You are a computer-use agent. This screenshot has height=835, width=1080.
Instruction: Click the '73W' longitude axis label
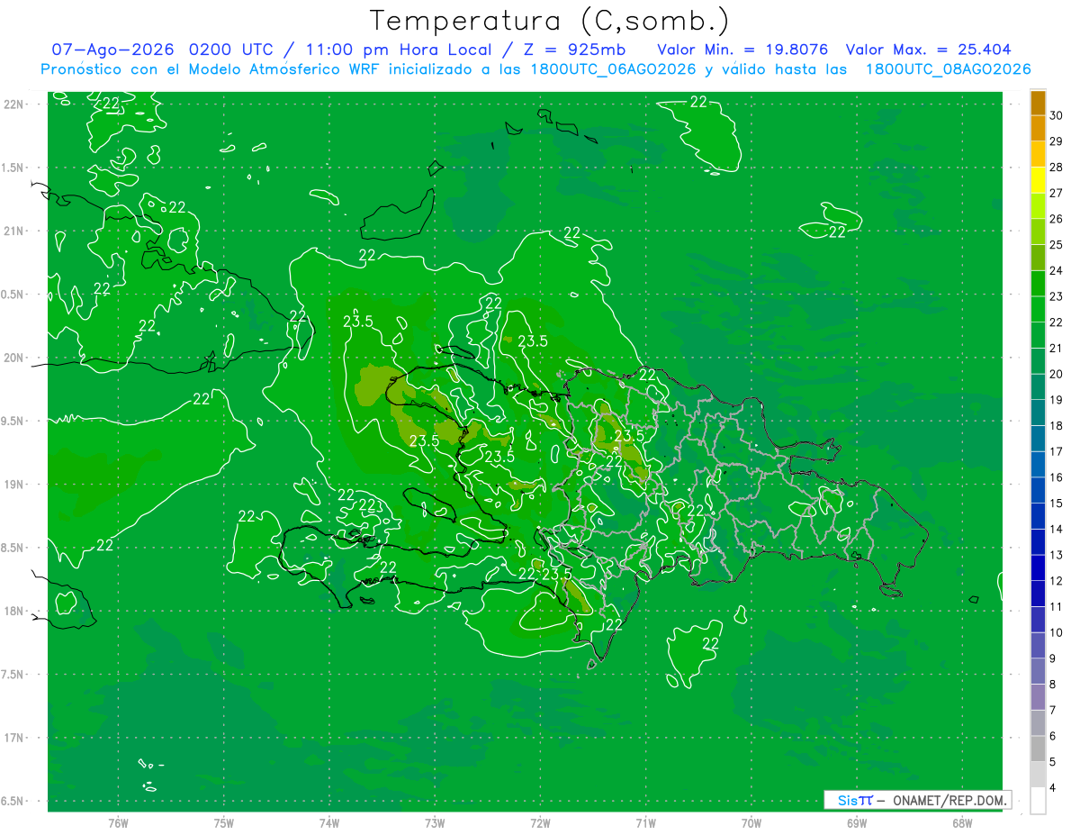click(435, 822)
